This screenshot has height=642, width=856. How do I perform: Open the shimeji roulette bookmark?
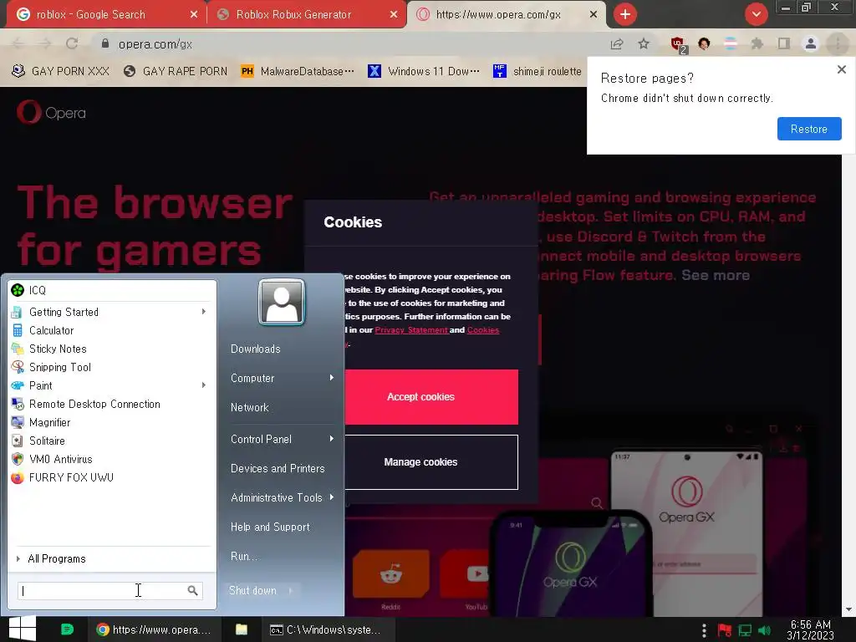pos(538,71)
